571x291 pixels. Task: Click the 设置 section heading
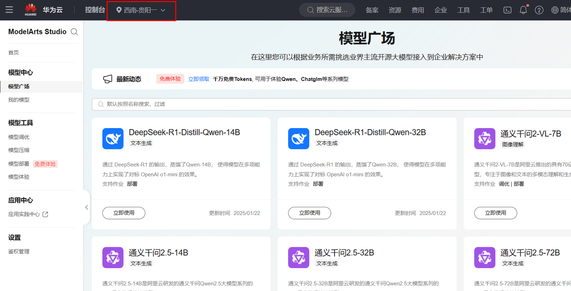[x=15, y=238]
